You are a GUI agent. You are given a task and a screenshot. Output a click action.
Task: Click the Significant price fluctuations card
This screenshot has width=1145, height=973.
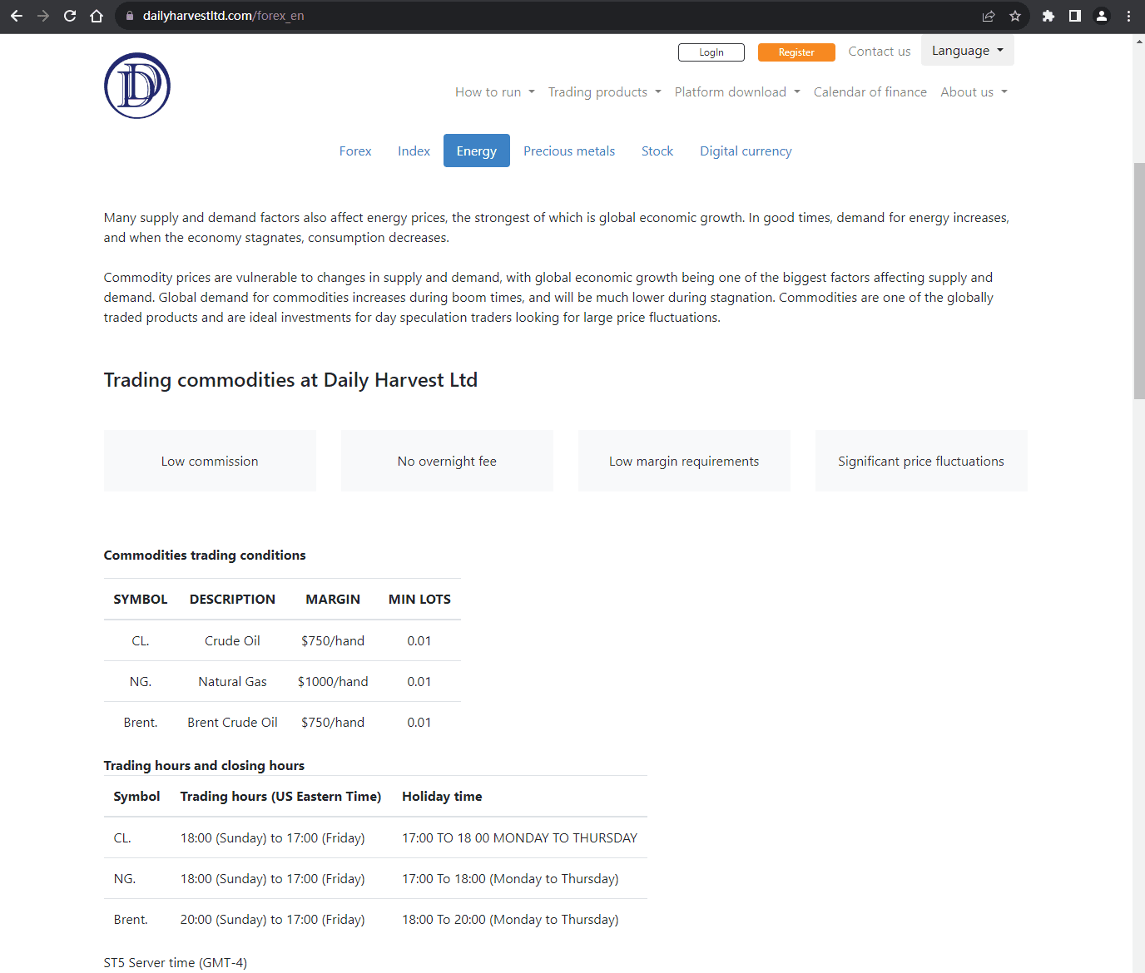(921, 461)
